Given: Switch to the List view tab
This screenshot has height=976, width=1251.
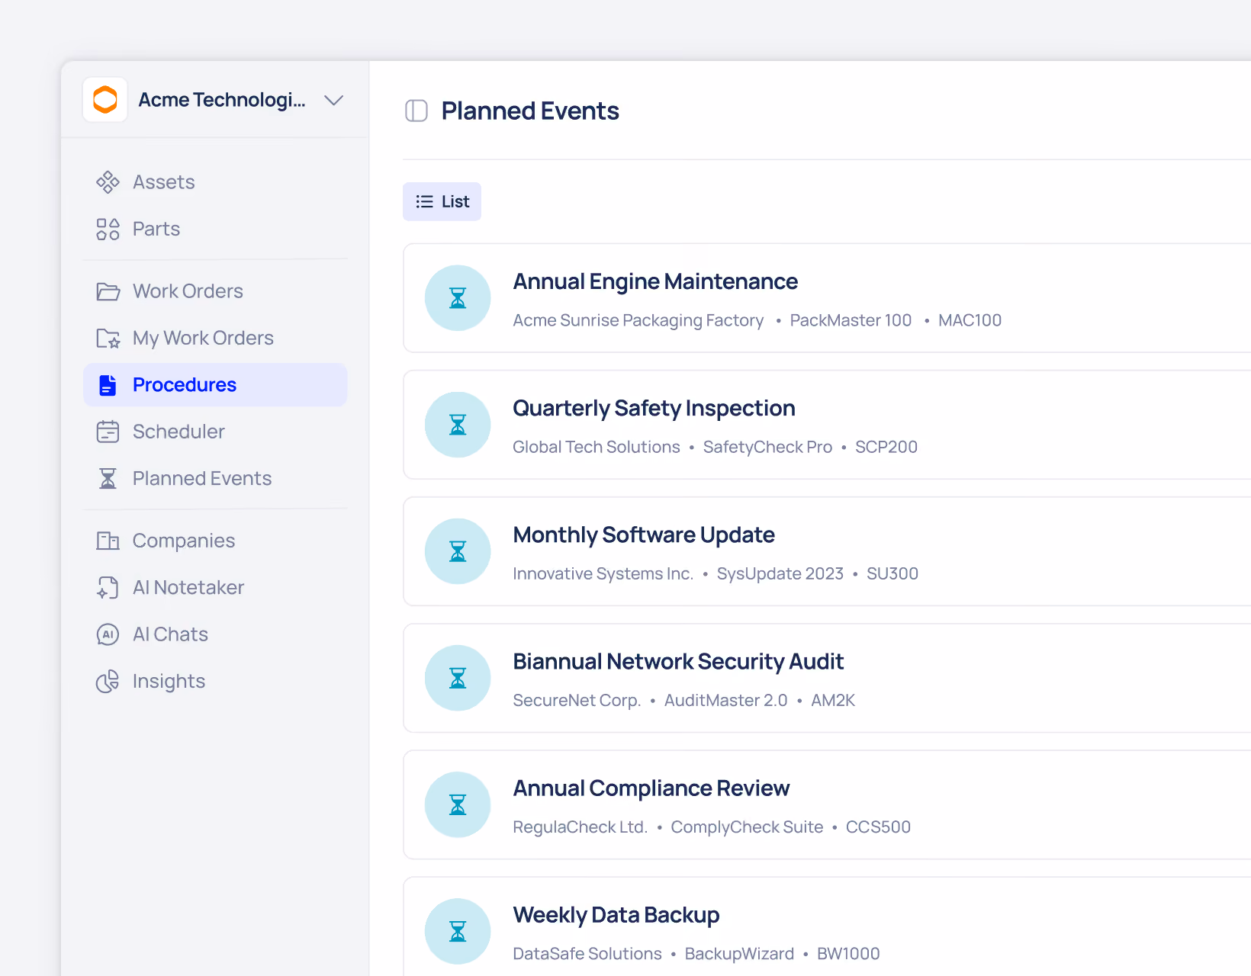Looking at the screenshot, I should click(442, 201).
